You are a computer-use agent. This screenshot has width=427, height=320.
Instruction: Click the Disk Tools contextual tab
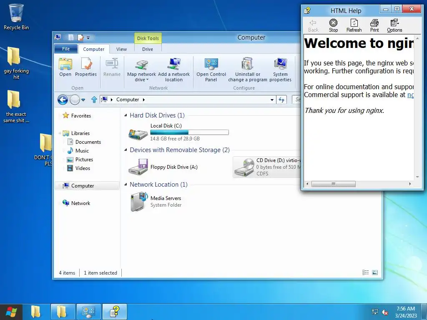click(x=148, y=38)
